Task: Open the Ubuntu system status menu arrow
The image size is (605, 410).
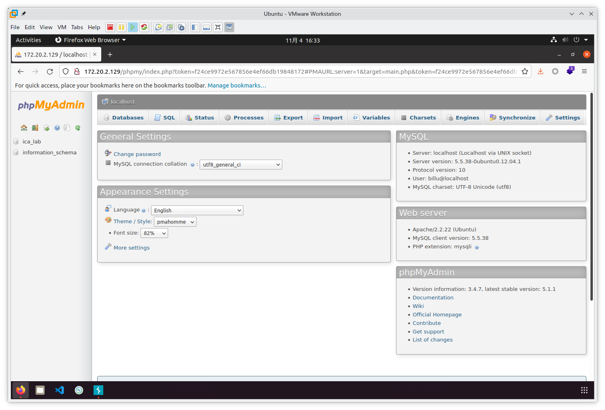Action: pyautogui.click(x=586, y=40)
